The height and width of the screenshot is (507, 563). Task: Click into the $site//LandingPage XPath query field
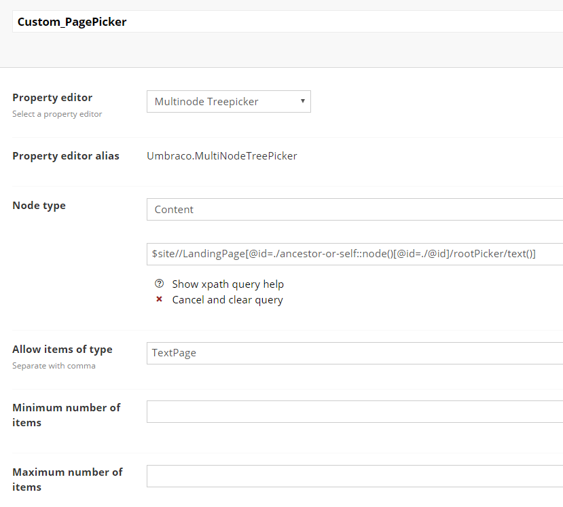pyautogui.click(x=355, y=254)
